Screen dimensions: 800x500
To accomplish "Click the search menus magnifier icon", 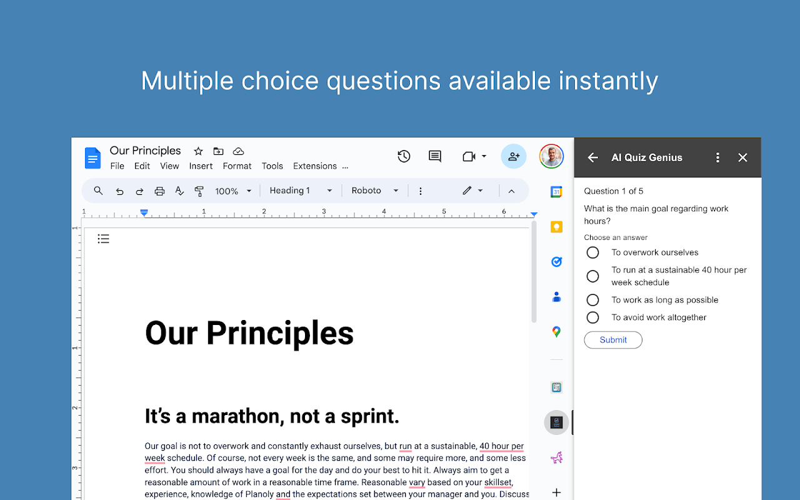I will point(98,191).
